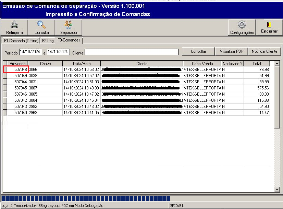Viewport: 283px width, 209px height.
Task: Select prevenda 507044 cell
Action: [17, 82]
